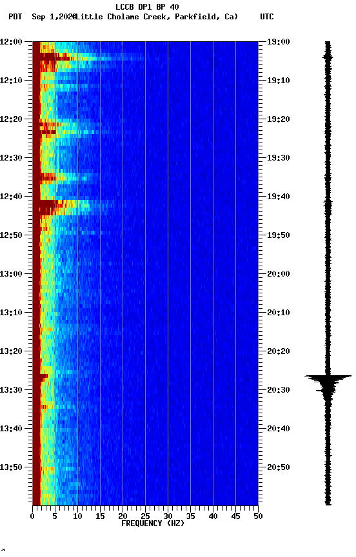The height and width of the screenshot is (557, 356).
Task: Click the '15' frequency axis label
Action: tap(100, 516)
